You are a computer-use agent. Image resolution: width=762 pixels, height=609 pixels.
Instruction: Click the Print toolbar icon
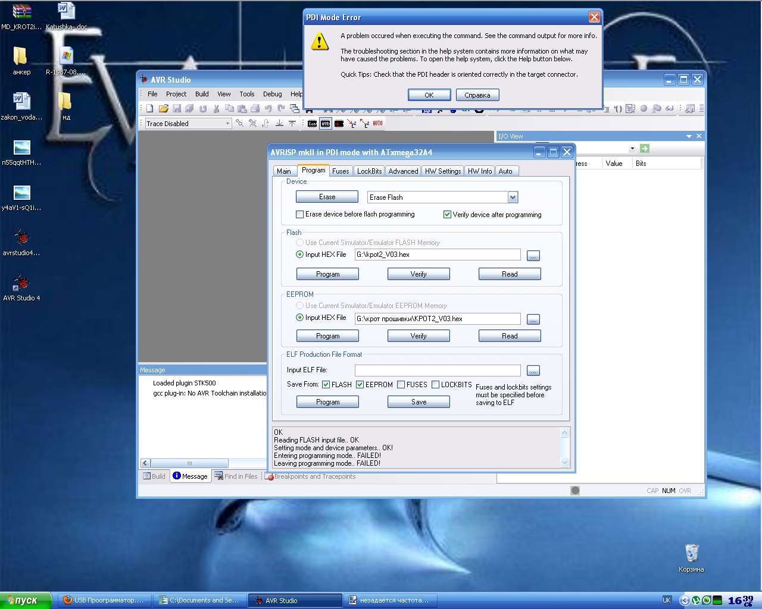point(255,108)
